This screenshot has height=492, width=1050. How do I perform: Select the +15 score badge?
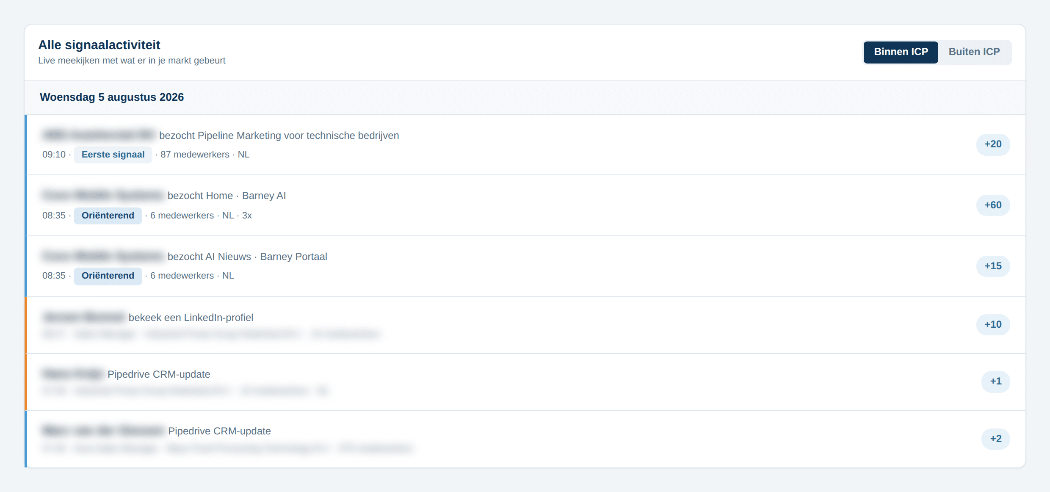click(x=993, y=266)
